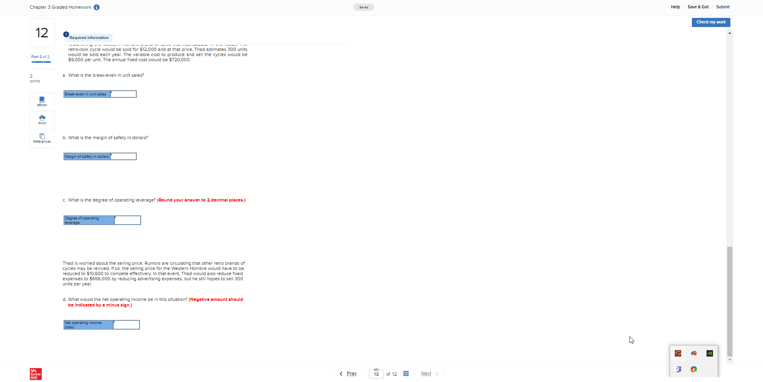
Task: Open the References resource
Action: 42,138
